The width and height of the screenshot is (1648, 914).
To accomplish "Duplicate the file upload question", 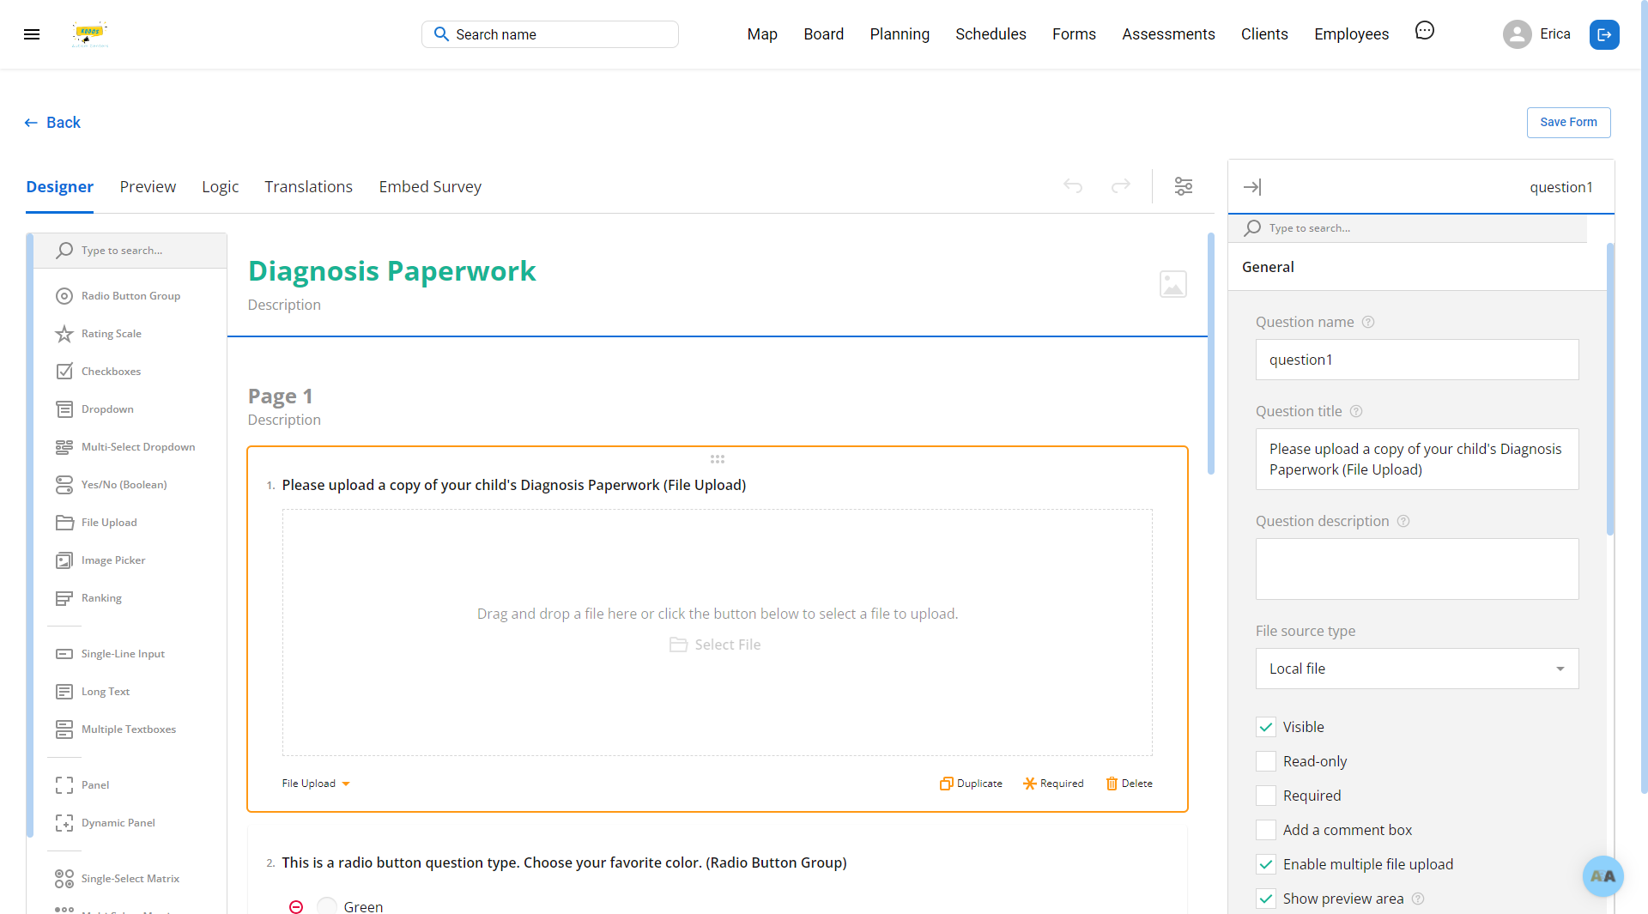I will 971,784.
